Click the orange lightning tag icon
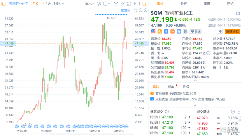 [159, 32]
